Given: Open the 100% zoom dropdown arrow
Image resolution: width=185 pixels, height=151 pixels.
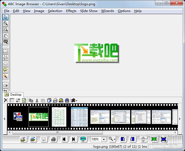Looking at the screenshot, I should tap(104, 139).
